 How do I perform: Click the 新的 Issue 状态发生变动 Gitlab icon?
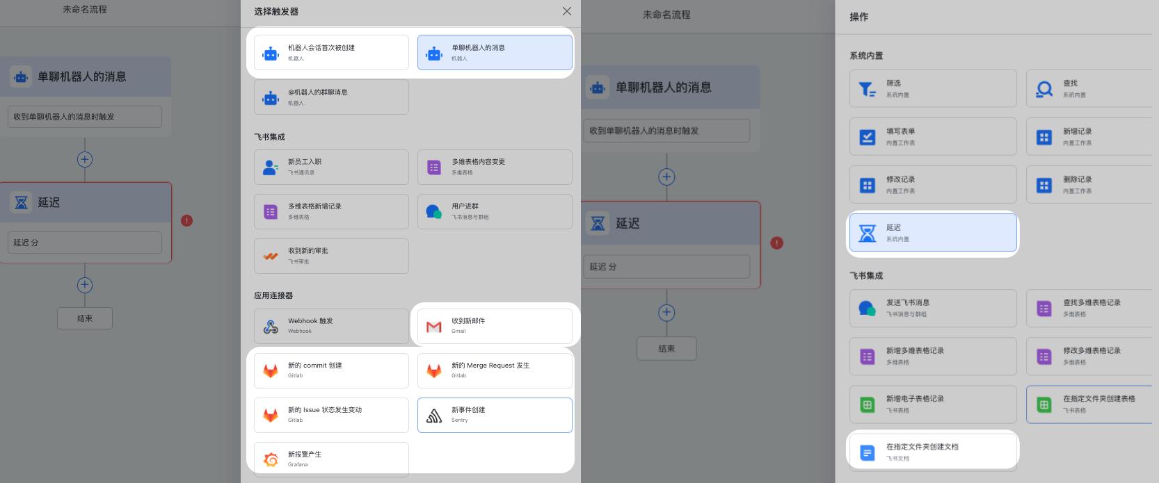[271, 415]
